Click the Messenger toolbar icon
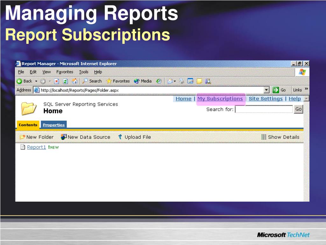The height and width of the screenshot is (245, 326). coord(208,81)
